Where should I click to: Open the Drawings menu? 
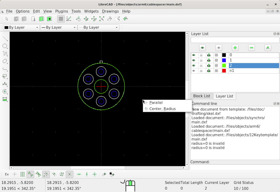pyautogui.click(x=110, y=11)
